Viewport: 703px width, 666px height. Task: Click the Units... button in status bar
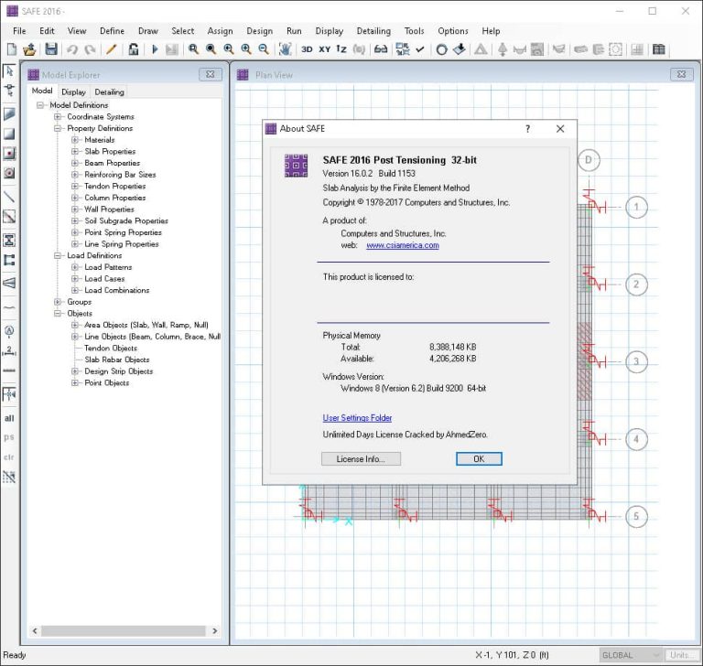(681, 655)
